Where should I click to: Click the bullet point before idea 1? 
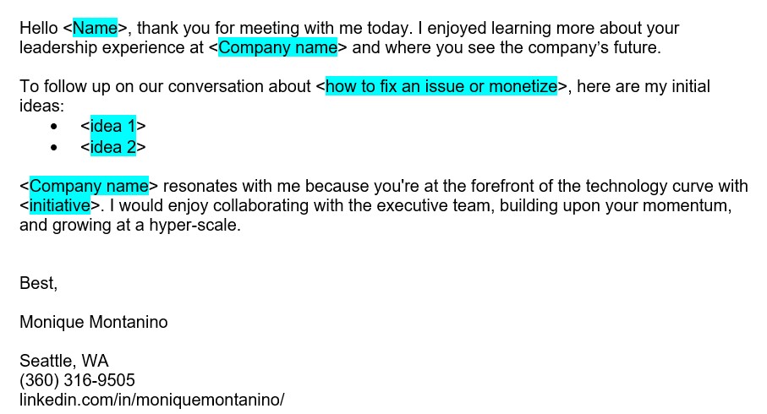click(x=54, y=127)
